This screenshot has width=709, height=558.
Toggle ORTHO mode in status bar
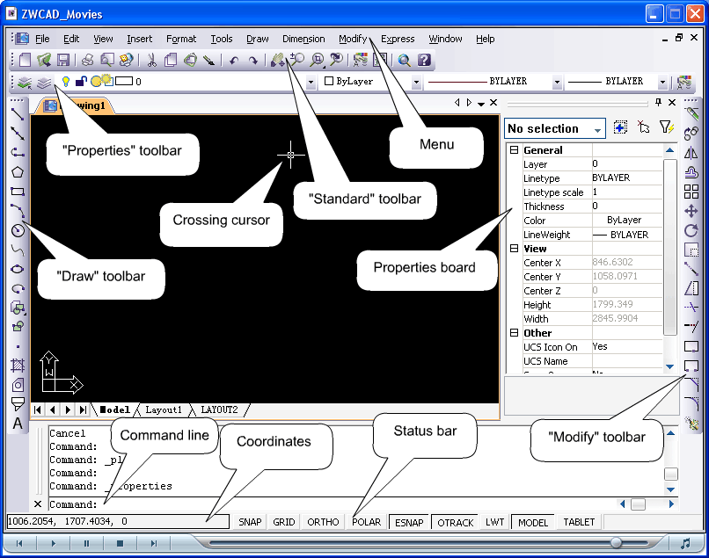[x=323, y=522]
